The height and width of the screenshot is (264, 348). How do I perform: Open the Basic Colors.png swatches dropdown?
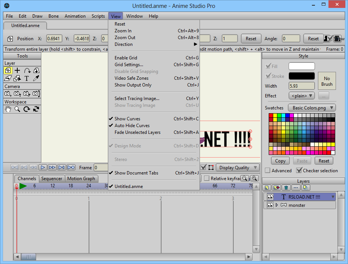312,108
